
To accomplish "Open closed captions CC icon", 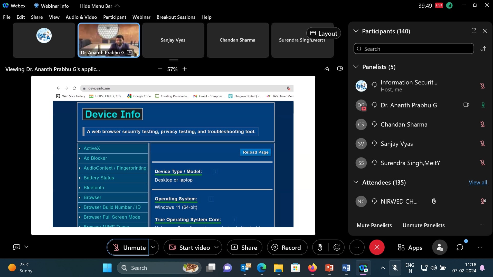I will coord(17,247).
